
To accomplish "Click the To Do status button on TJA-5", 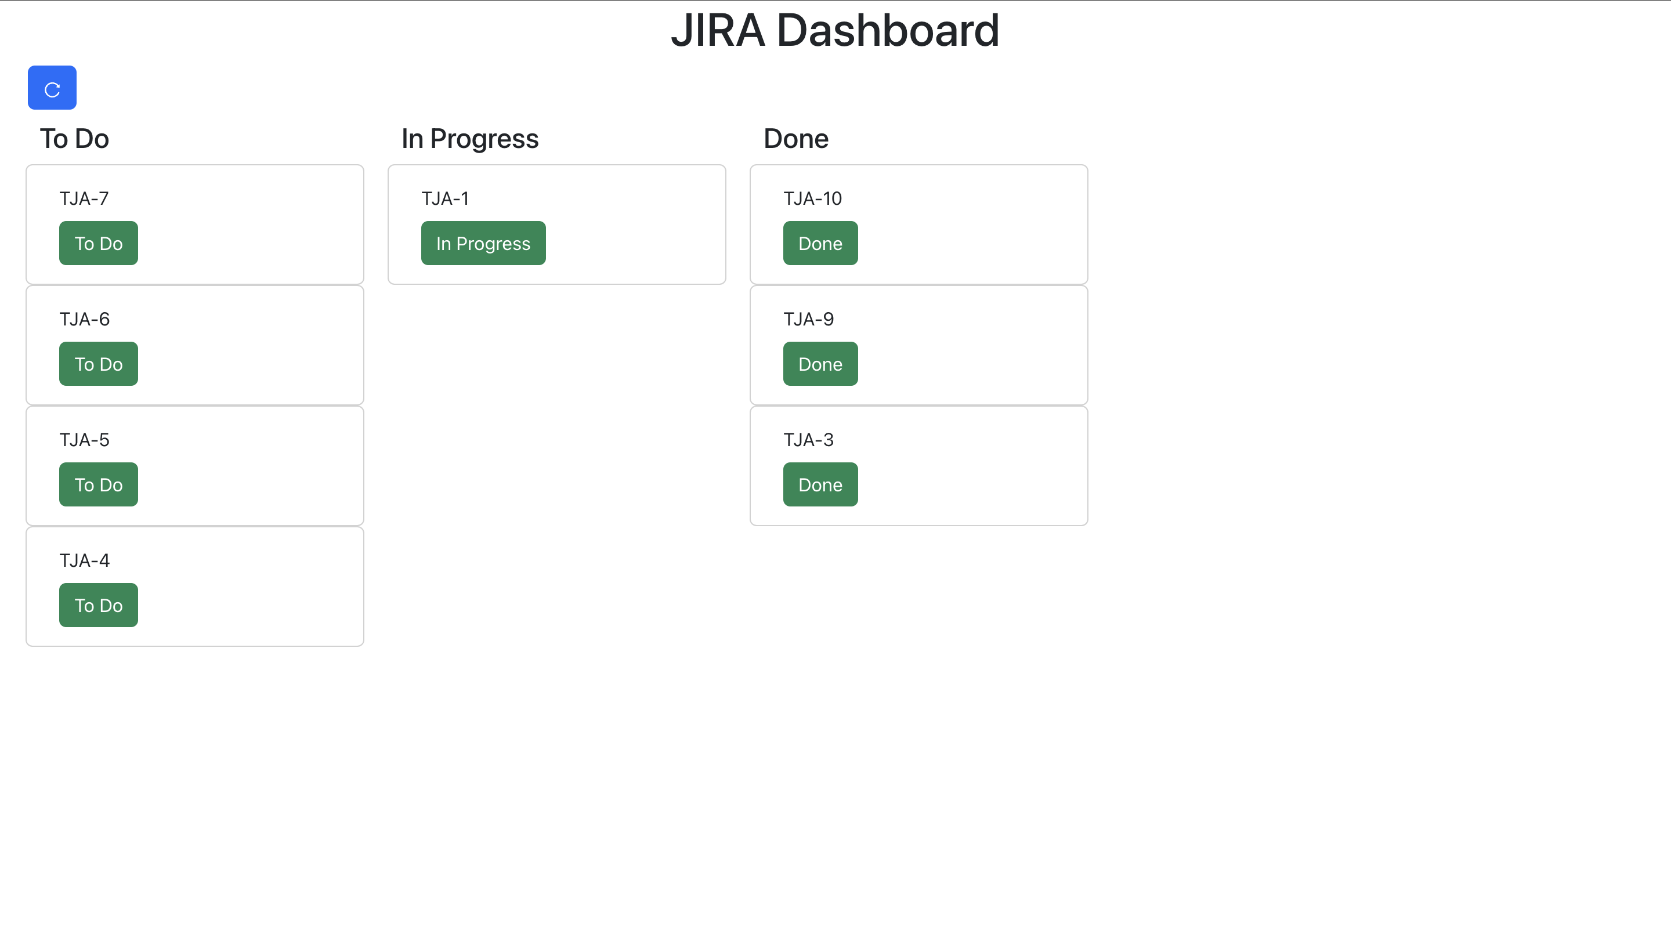I will 97,484.
